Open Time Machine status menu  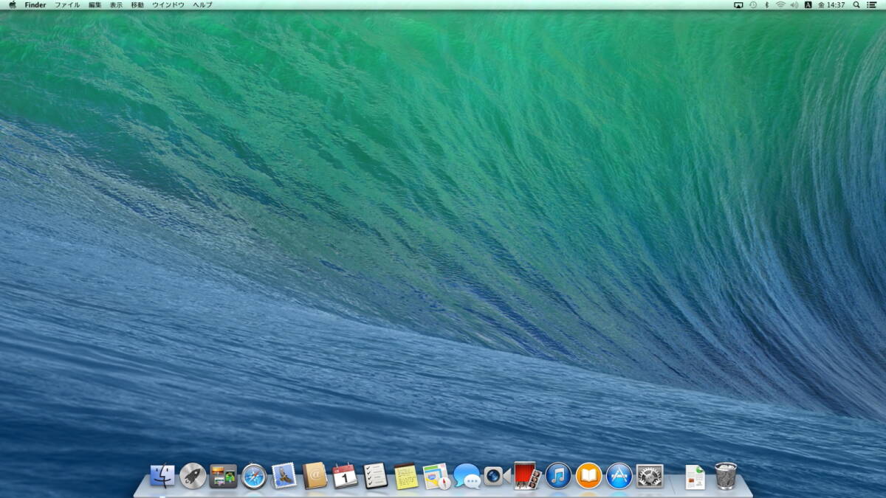pyautogui.click(x=753, y=4)
